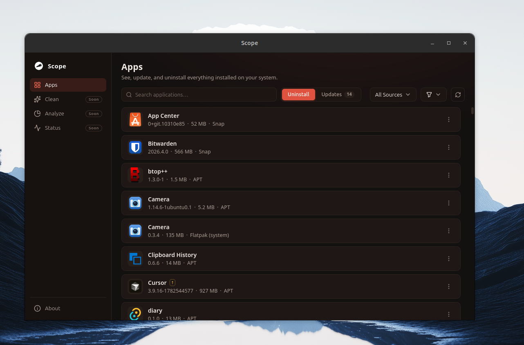Click the Apps page heading
The height and width of the screenshot is (345, 524).
point(132,67)
